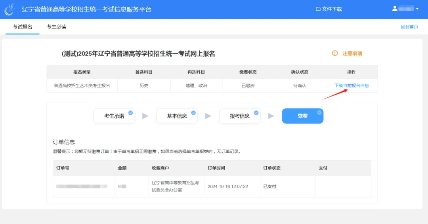Click the 历史 subject cell
This screenshot has height=224, width=428.
coord(144,85)
